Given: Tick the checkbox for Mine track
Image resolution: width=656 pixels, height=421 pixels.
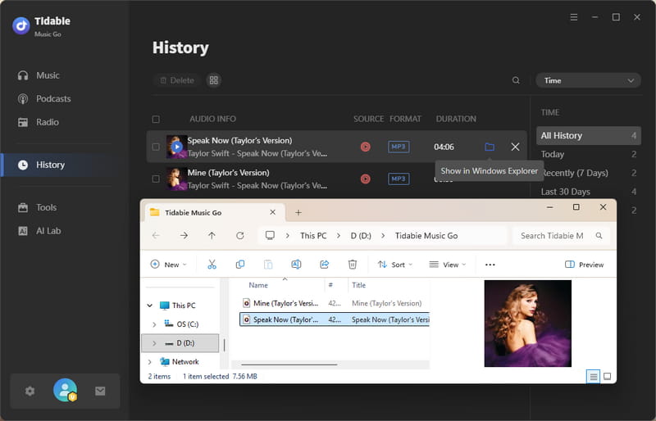Looking at the screenshot, I should pyautogui.click(x=156, y=179).
